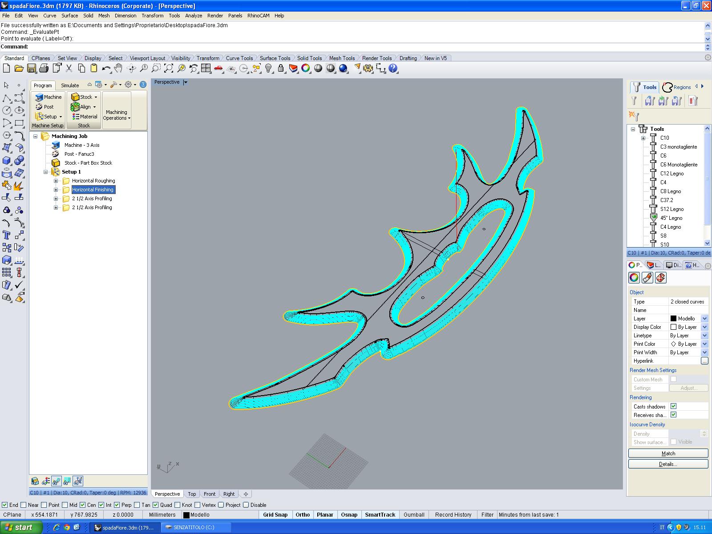Image resolution: width=712 pixels, height=534 pixels.
Task: Toggle the Gumball status bar button
Action: 414,515
